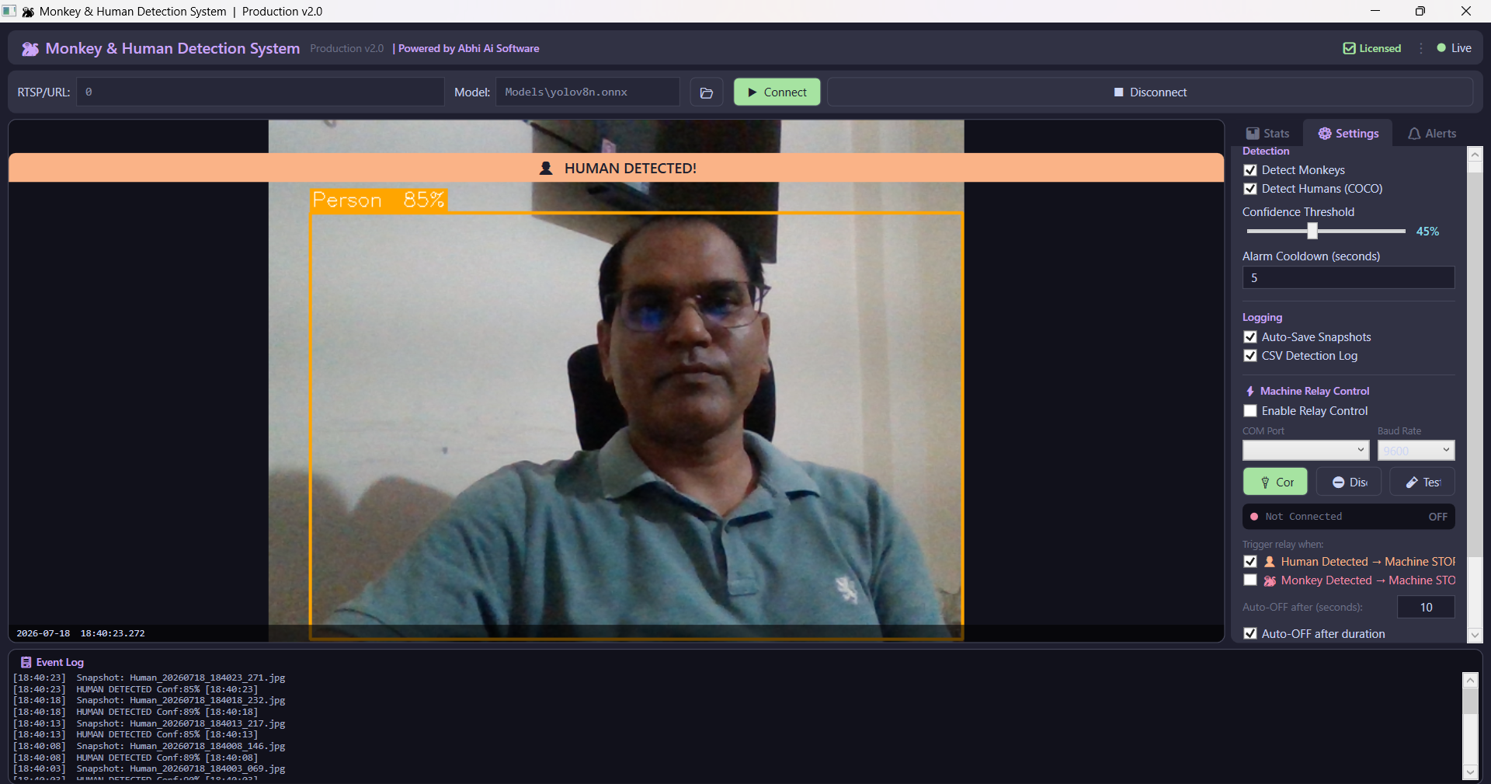Click log entry Snapshot Human_20260718_184023_271.jpg
The height and width of the screenshot is (784, 1491).
click(x=181, y=678)
